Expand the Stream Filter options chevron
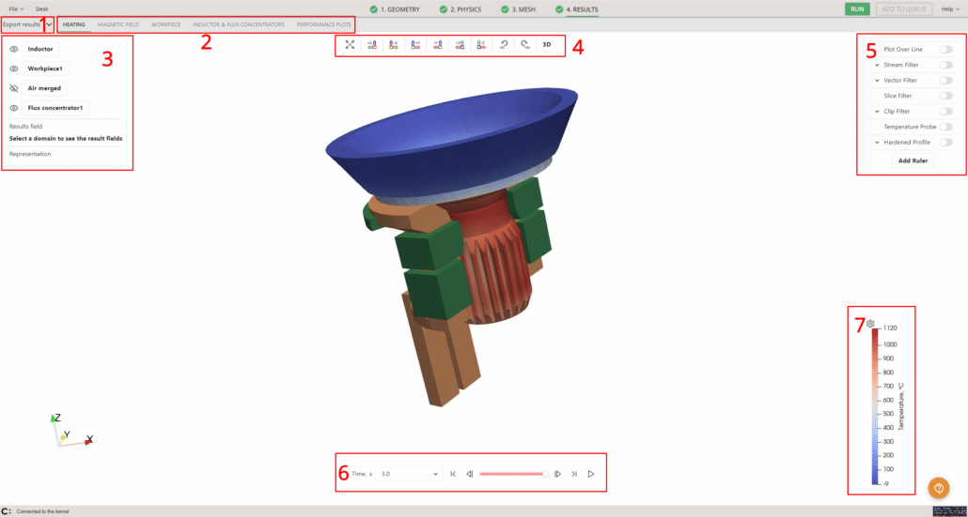968x517 pixels. coord(876,65)
